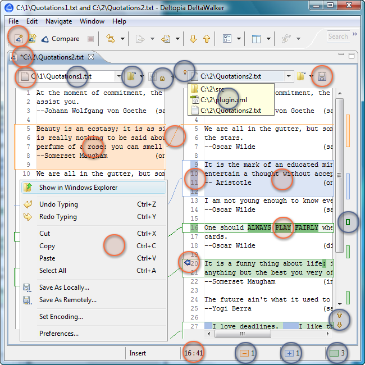Open the Window menu
365x365 pixels.
92,21
